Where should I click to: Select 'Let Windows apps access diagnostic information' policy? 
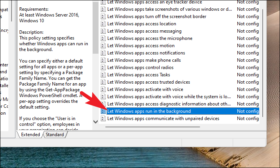coord(169,104)
